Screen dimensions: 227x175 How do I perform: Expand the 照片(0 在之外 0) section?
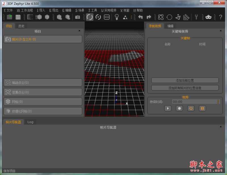(43, 39)
